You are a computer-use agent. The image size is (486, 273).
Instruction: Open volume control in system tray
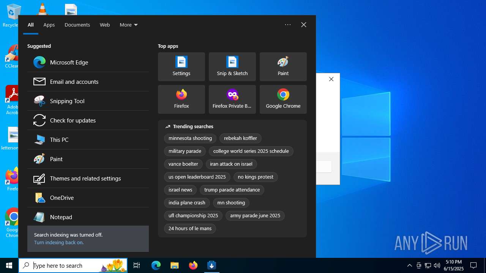click(x=437, y=265)
